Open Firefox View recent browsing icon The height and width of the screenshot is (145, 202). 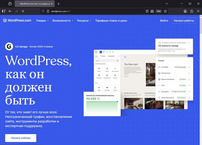[10, 4]
